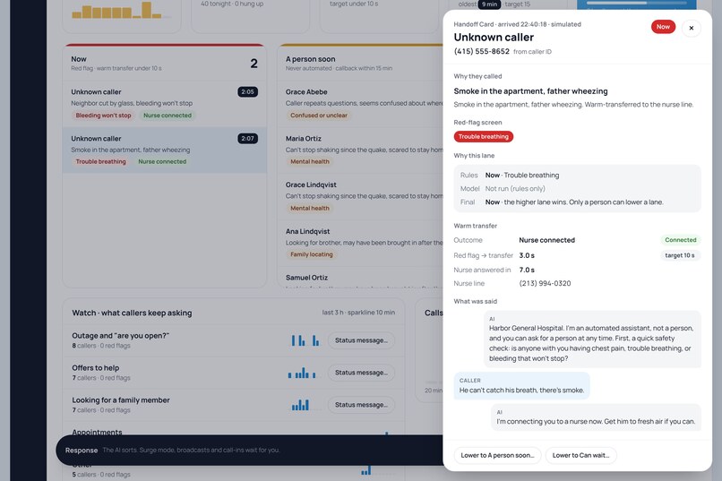Open Maria Ortiz caller card
This screenshot has height=481, width=722.
pyautogui.click(x=360, y=150)
